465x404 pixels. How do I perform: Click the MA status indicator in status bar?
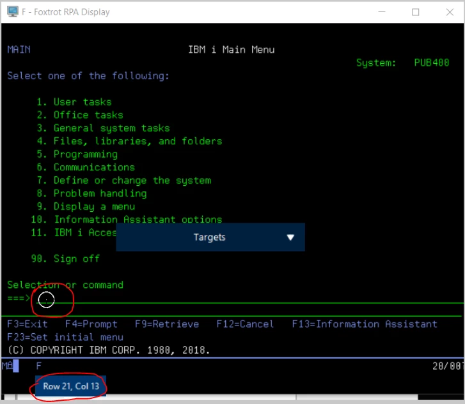tap(8, 366)
